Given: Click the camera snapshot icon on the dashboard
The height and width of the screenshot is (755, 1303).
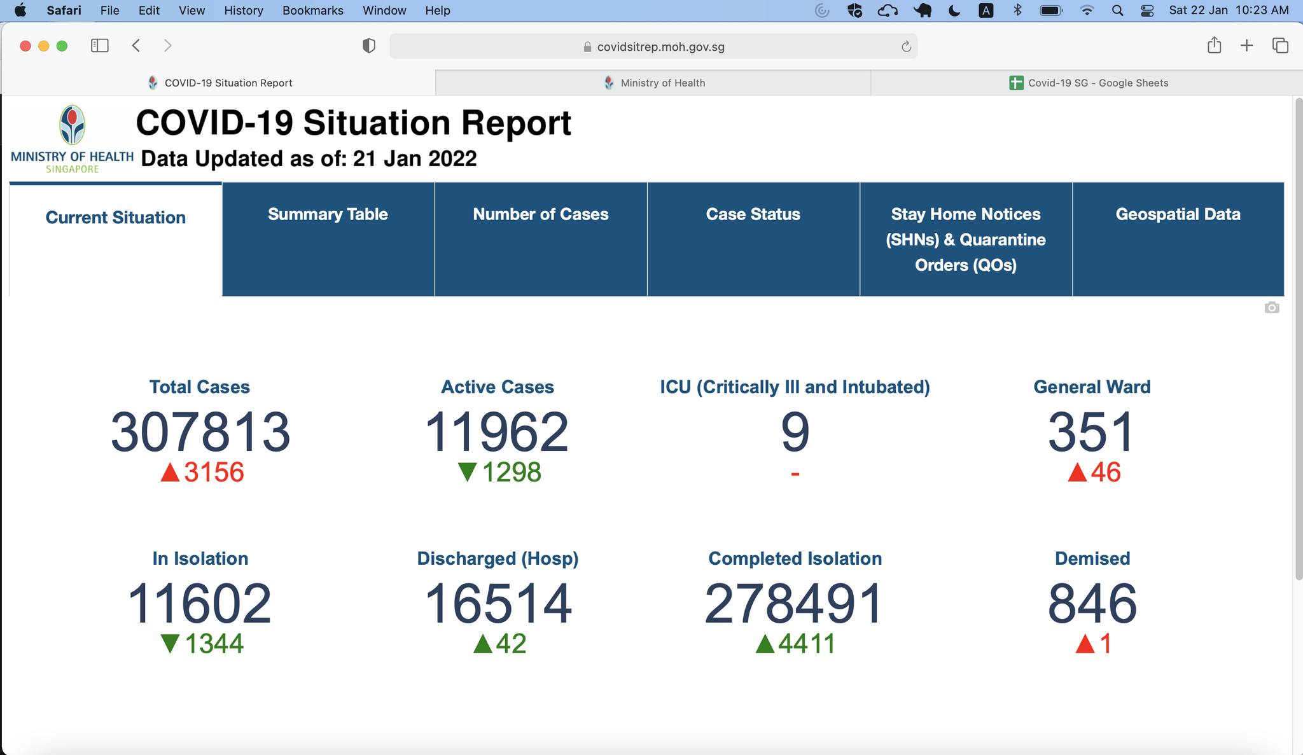Looking at the screenshot, I should (x=1273, y=308).
